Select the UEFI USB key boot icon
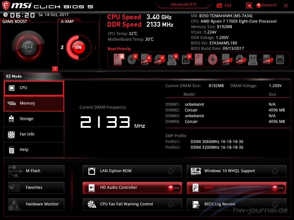Screen dimensions: 294x220 coord(172,60)
